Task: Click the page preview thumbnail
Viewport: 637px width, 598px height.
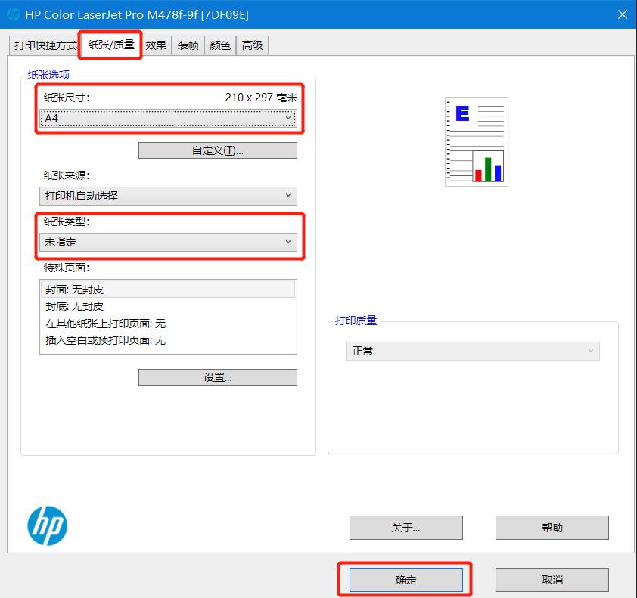Action: 476,141
